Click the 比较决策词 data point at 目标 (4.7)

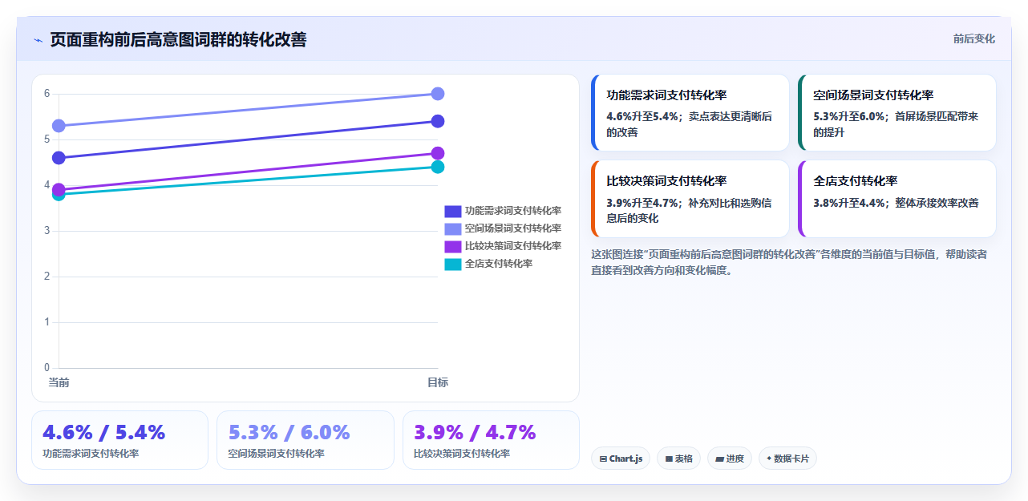[438, 153]
